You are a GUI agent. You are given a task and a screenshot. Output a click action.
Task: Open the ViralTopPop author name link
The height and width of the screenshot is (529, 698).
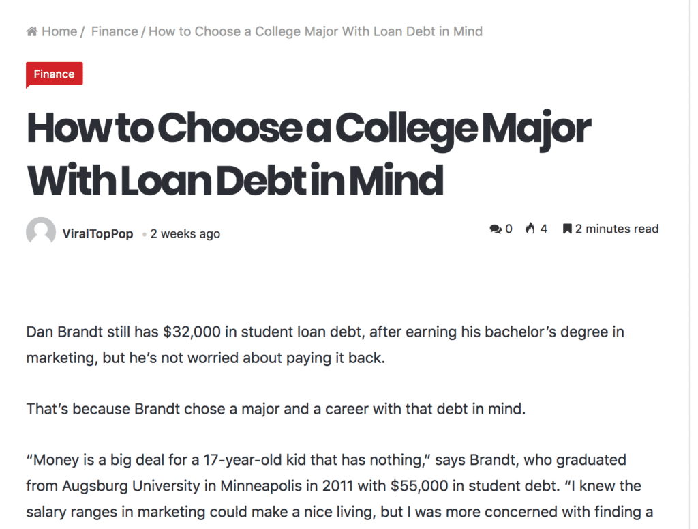pos(97,233)
